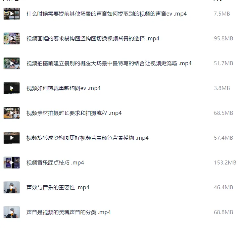238x230 pixels.
Task: Open file 视频画幅的要求横构图竖构图切换 .mp4
Action: click(93, 39)
